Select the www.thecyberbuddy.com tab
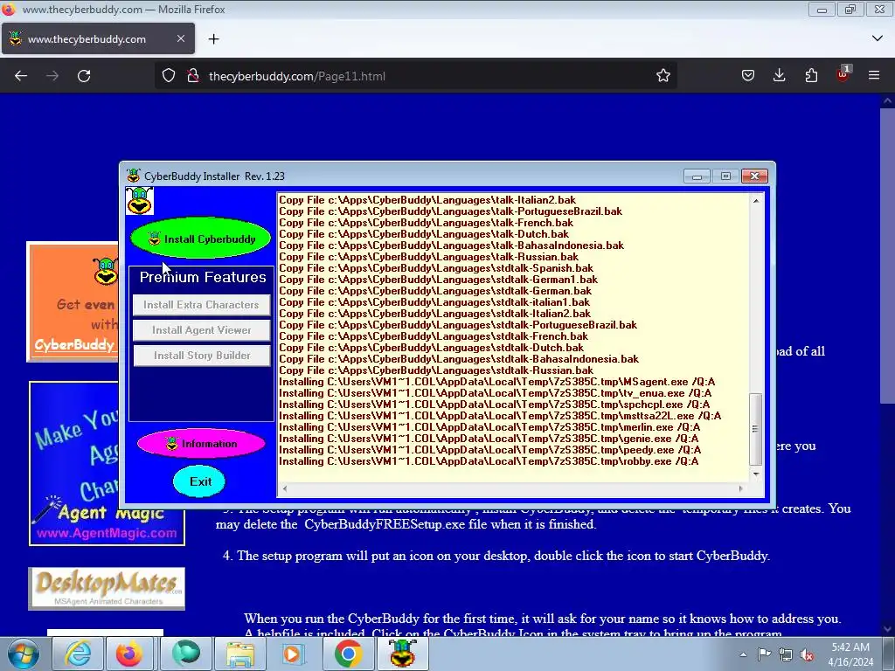Screen dimensions: 895x671 pyautogui.click(x=98, y=38)
